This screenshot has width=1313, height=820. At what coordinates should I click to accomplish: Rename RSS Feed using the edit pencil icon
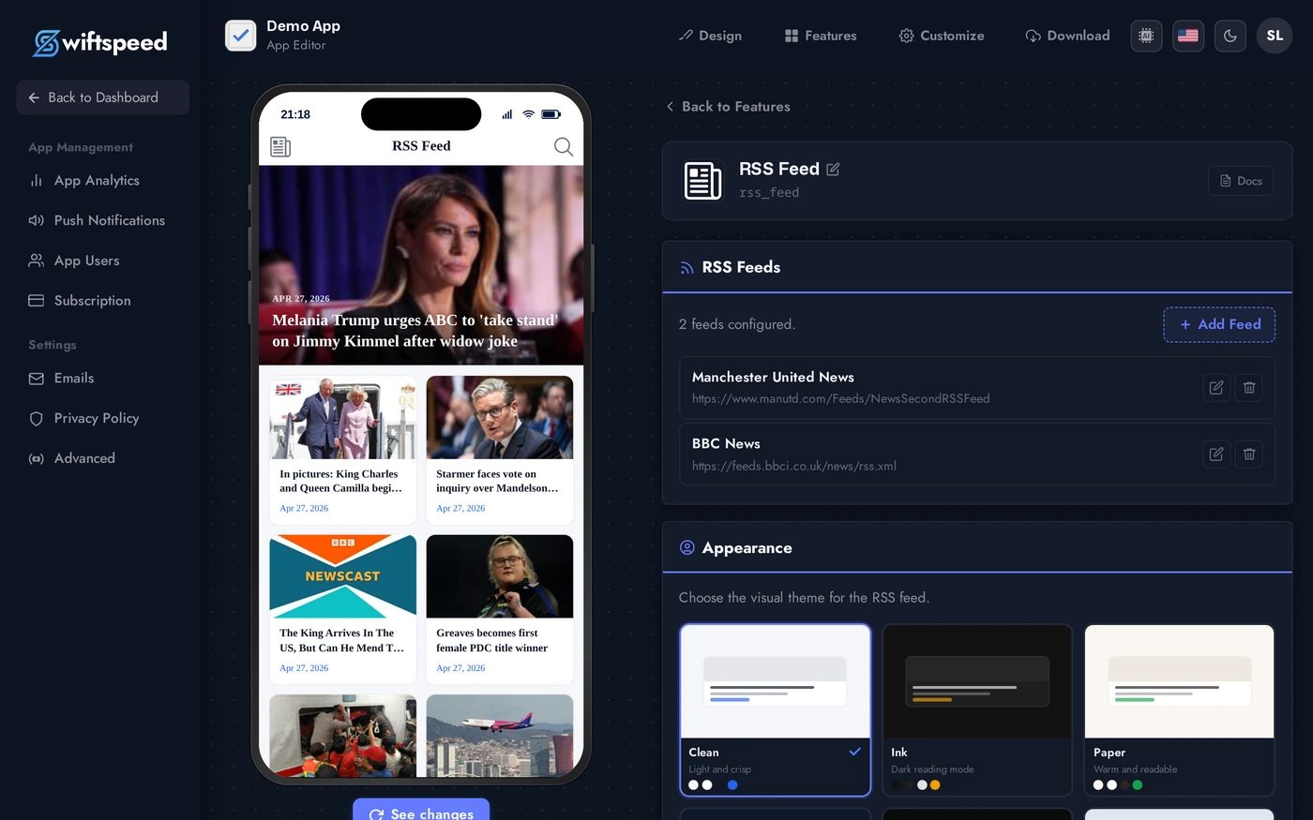point(833,169)
